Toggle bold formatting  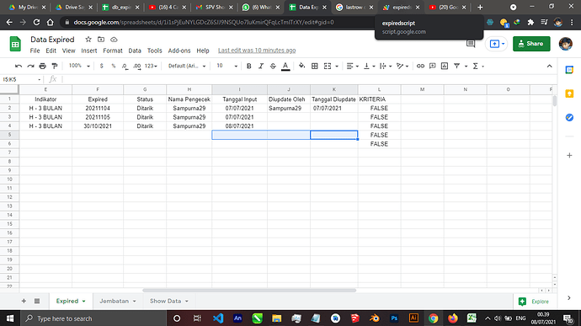249,66
